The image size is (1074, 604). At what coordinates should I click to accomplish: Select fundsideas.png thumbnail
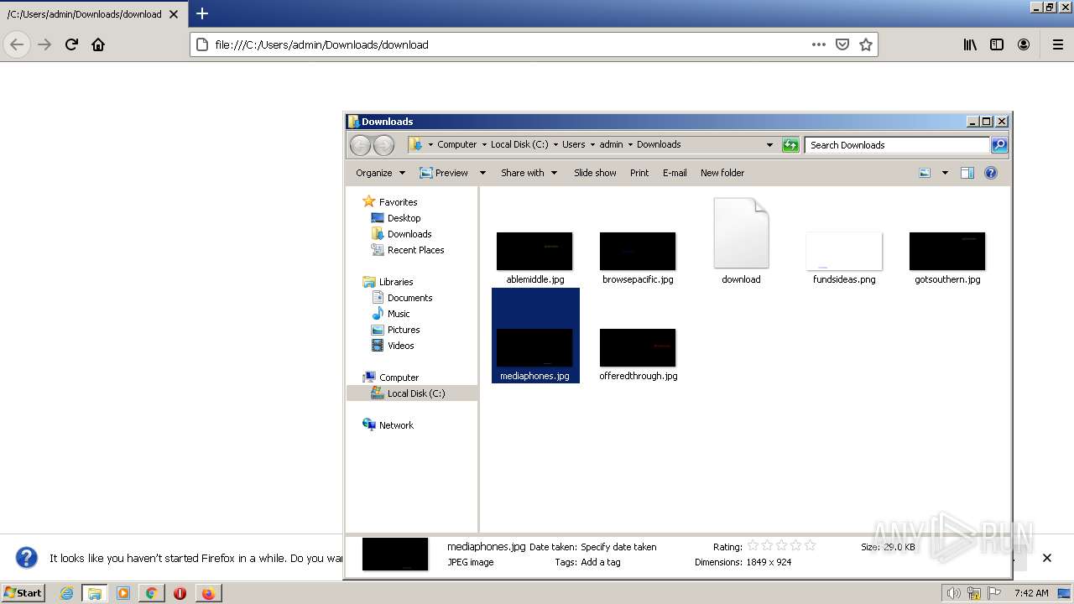click(x=844, y=251)
